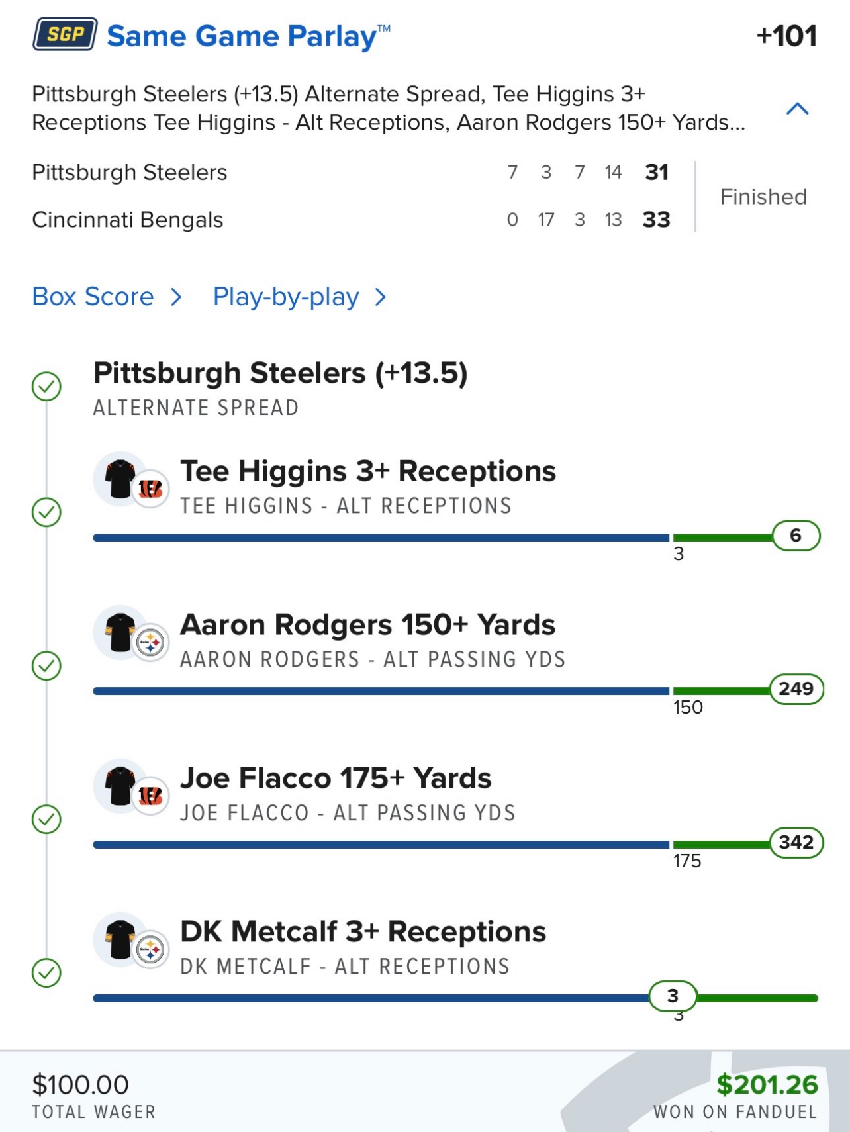Click Aaron Rodgers yards marker showing 249

point(796,689)
